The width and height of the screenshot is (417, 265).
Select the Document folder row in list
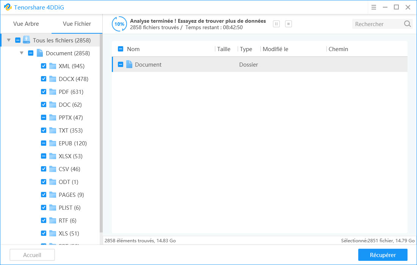coord(260,64)
